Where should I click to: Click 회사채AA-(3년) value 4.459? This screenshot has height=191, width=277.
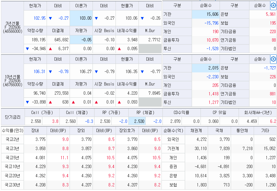(x=252, y=121)
